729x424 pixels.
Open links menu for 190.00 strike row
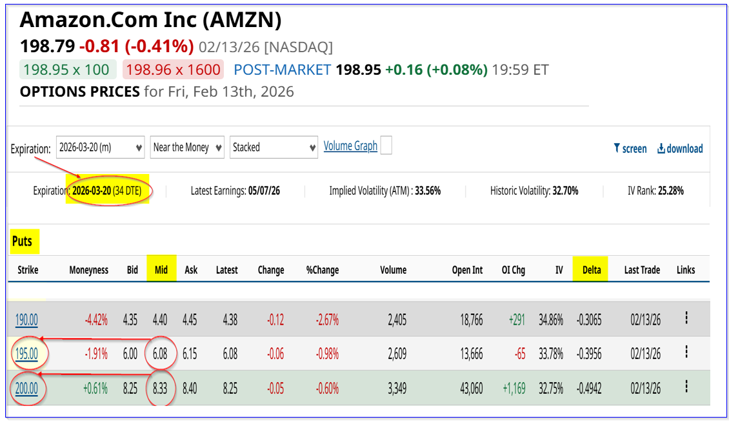coord(686,318)
